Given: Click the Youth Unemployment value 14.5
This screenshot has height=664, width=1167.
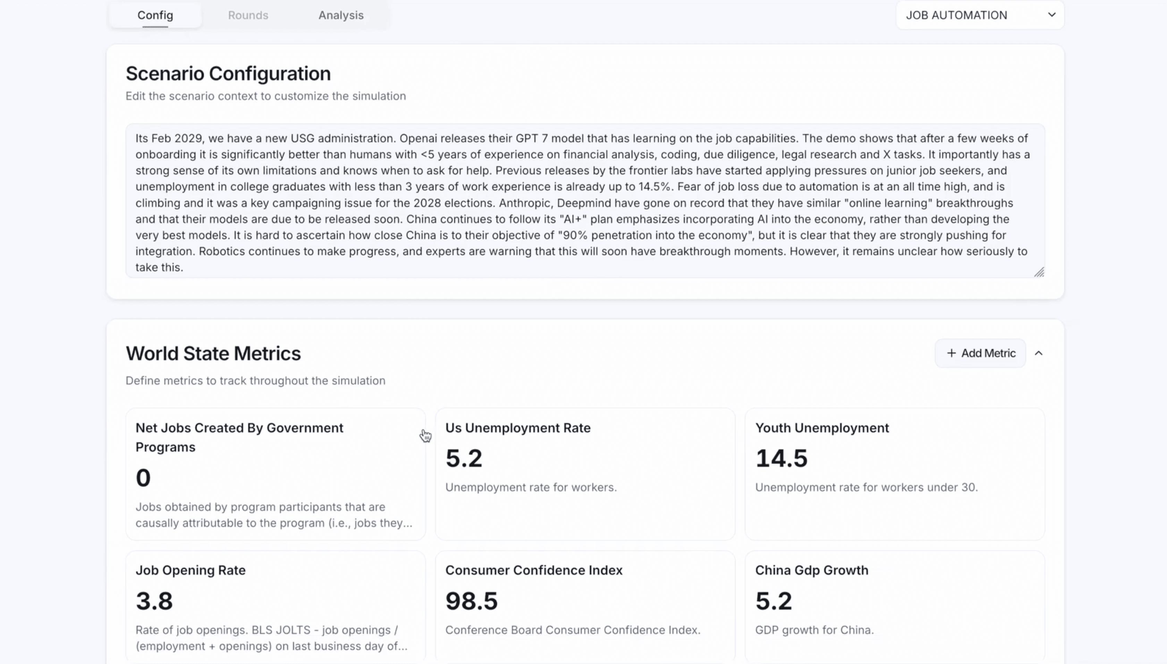Looking at the screenshot, I should pos(781,458).
